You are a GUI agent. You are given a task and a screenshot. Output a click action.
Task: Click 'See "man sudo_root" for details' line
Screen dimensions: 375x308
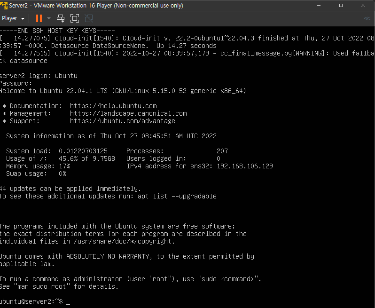point(59,286)
